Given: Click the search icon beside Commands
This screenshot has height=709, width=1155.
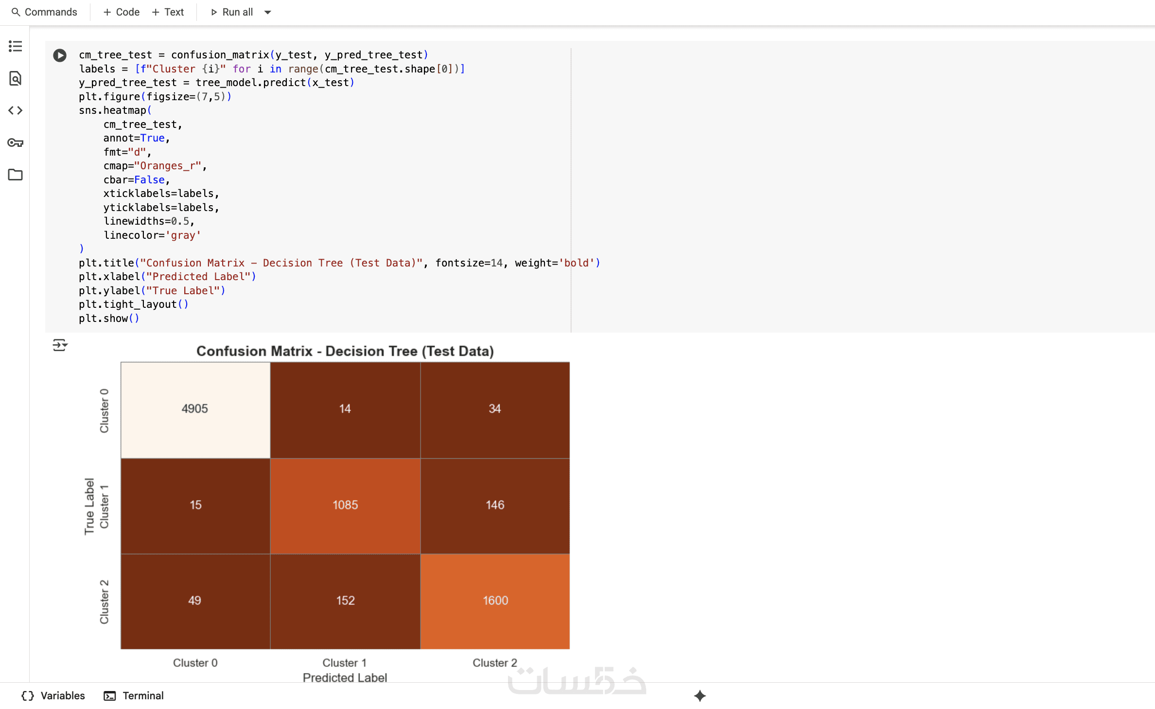Looking at the screenshot, I should click(16, 12).
